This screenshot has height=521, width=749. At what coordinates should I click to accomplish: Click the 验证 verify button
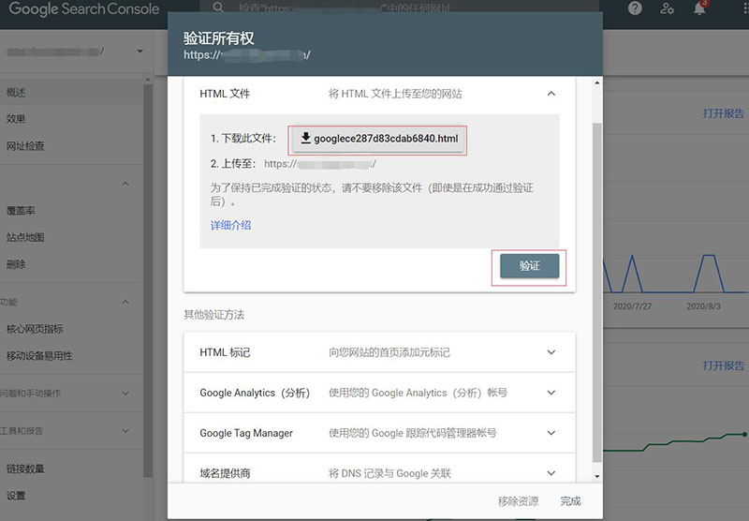point(529,266)
